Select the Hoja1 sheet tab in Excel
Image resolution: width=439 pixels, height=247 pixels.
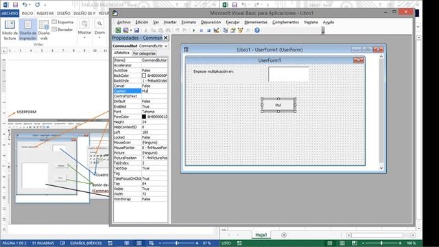pyautogui.click(x=261, y=235)
